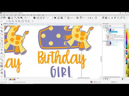This screenshot has height=96, width=129.
Task: Click the Export icon
Action: (x=41, y=18)
